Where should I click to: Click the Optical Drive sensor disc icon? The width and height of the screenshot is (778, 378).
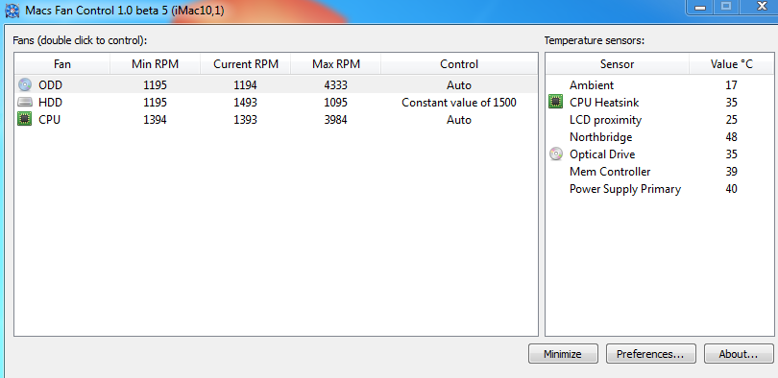coord(556,154)
